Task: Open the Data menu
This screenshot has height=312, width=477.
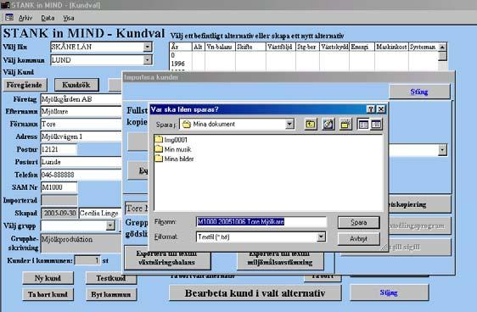Action: pos(48,18)
